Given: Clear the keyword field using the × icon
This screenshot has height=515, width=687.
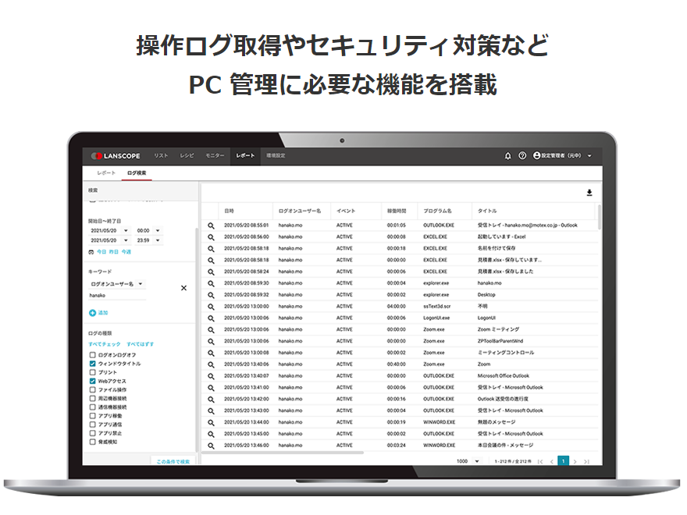Looking at the screenshot, I should [184, 288].
